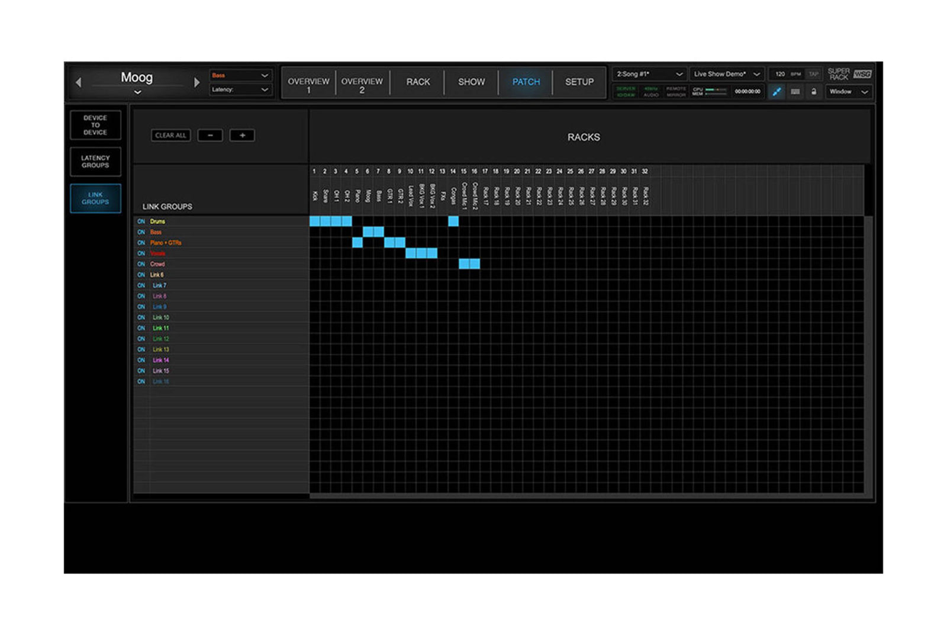
Task: Switch to the Show tab
Action: pyautogui.click(x=471, y=82)
